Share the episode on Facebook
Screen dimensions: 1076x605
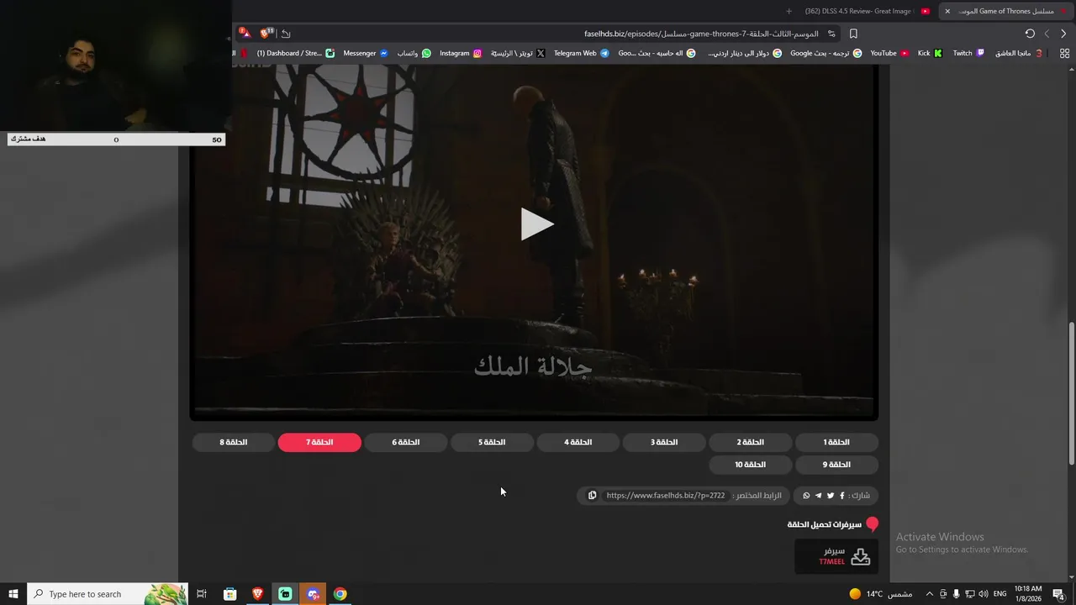coord(842,496)
